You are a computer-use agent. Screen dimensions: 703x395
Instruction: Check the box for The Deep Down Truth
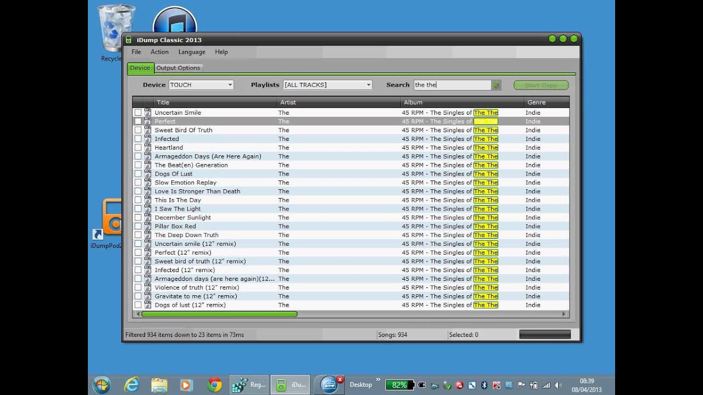138,235
